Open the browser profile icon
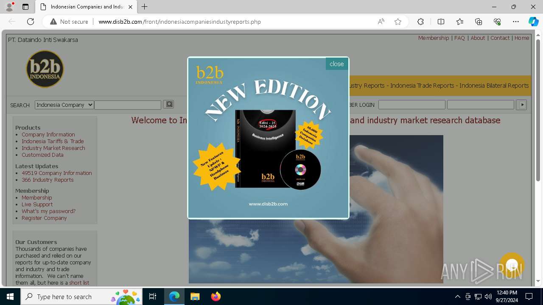The height and width of the screenshot is (305, 543). click(9, 7)
